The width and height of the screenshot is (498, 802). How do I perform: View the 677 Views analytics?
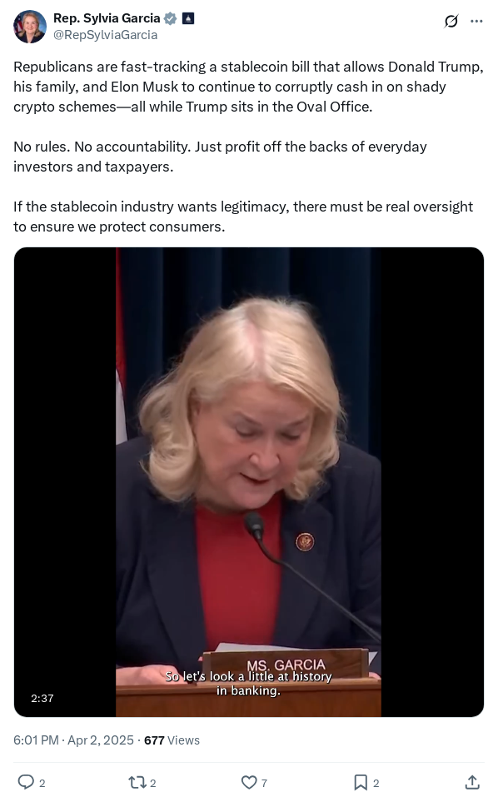tap(172, 740)
